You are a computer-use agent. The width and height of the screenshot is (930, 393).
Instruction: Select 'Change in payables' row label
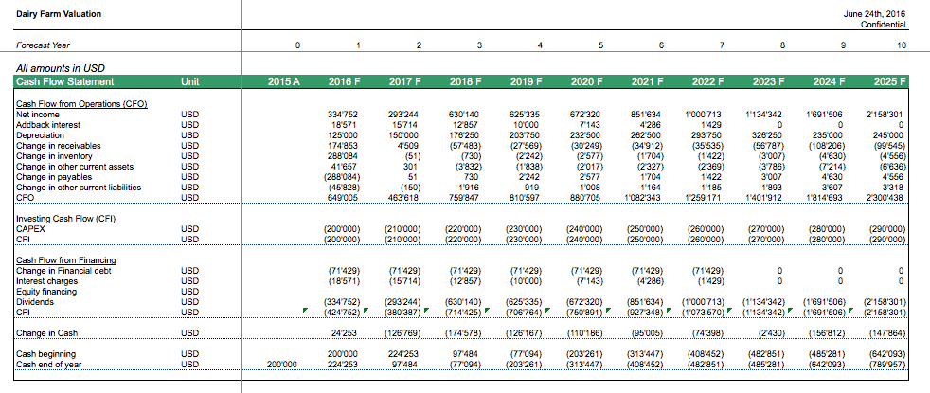click(53, 177)
